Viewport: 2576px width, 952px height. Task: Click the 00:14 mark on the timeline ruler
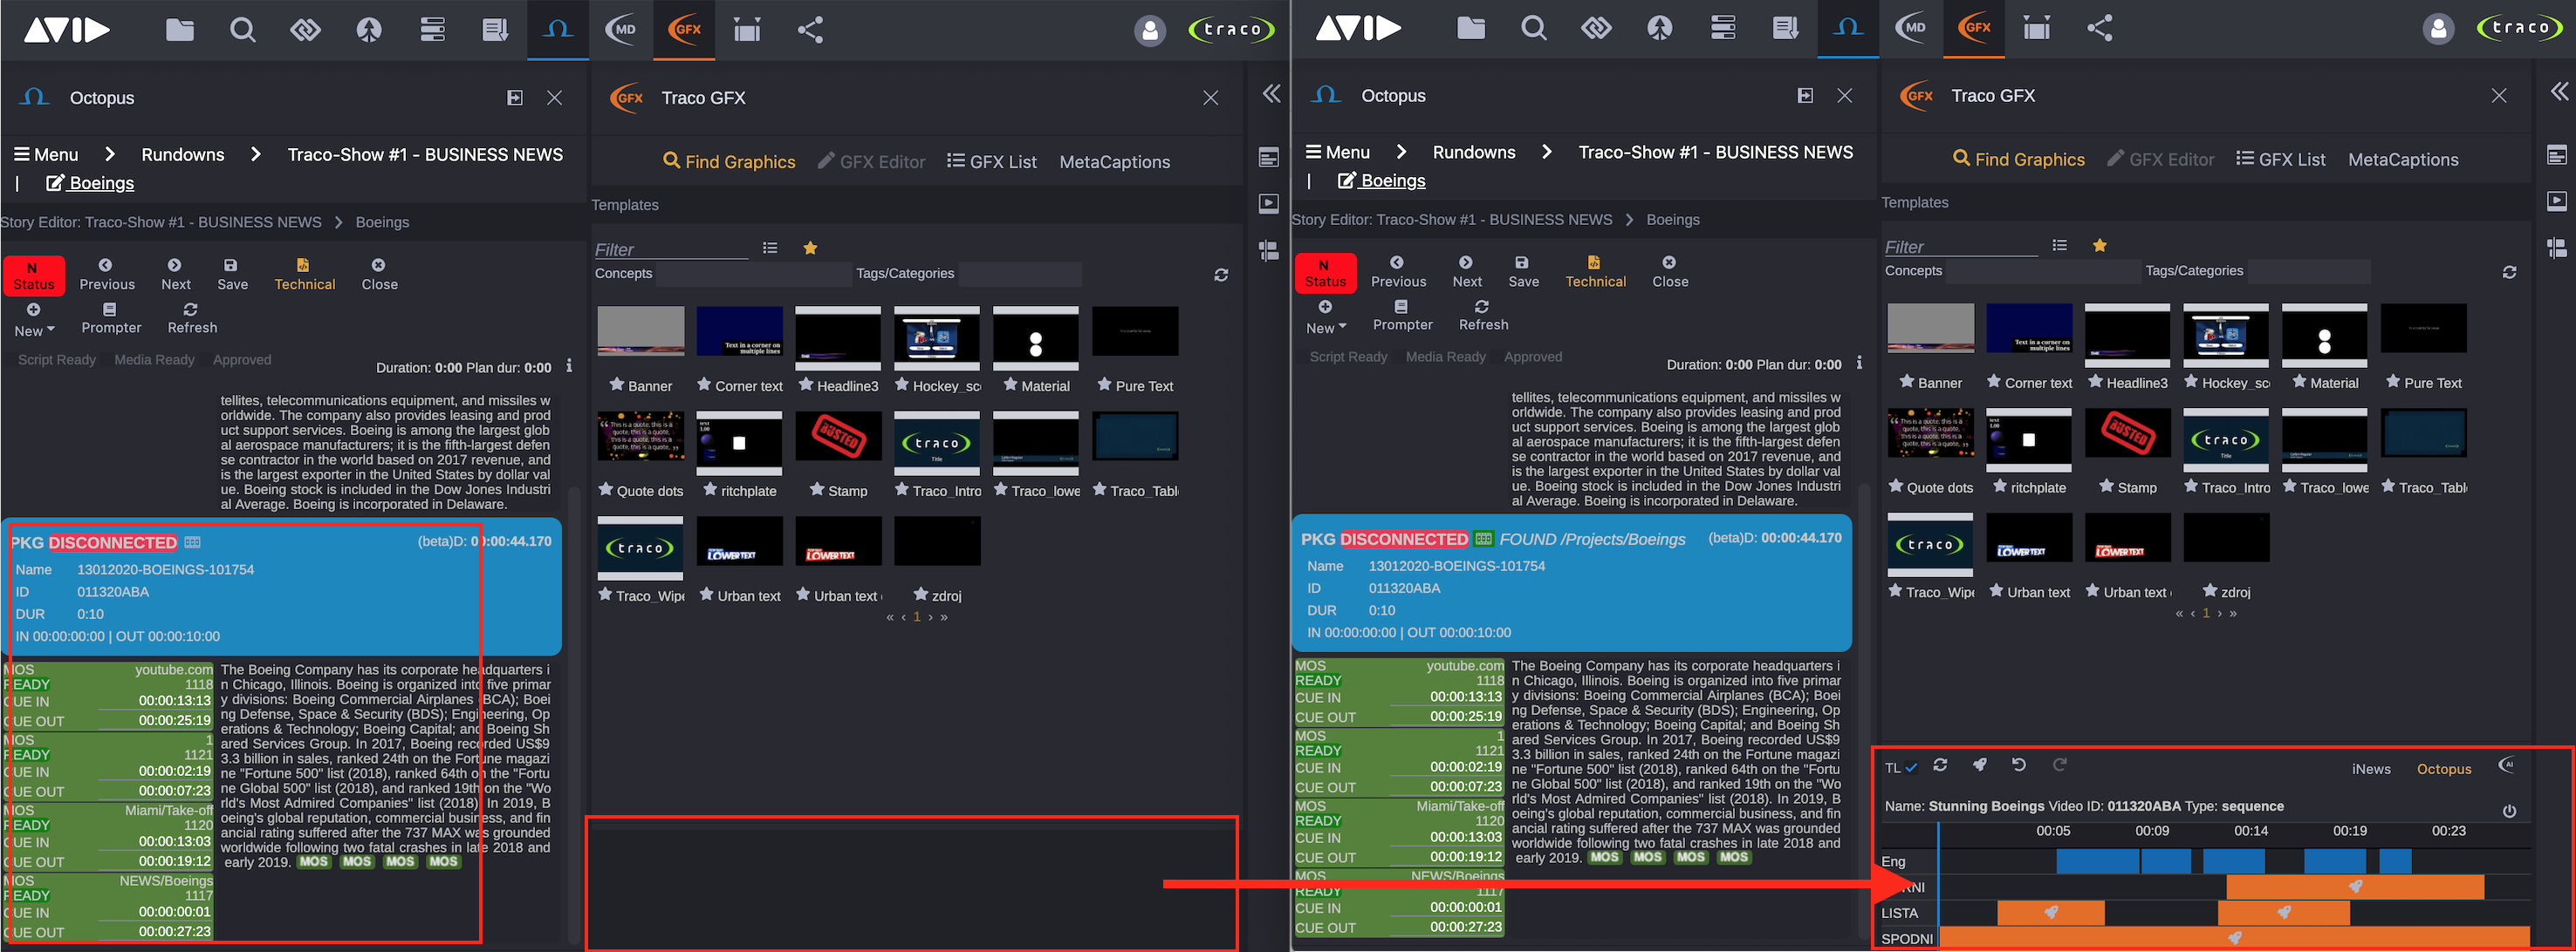click(x=2251, y=830)
